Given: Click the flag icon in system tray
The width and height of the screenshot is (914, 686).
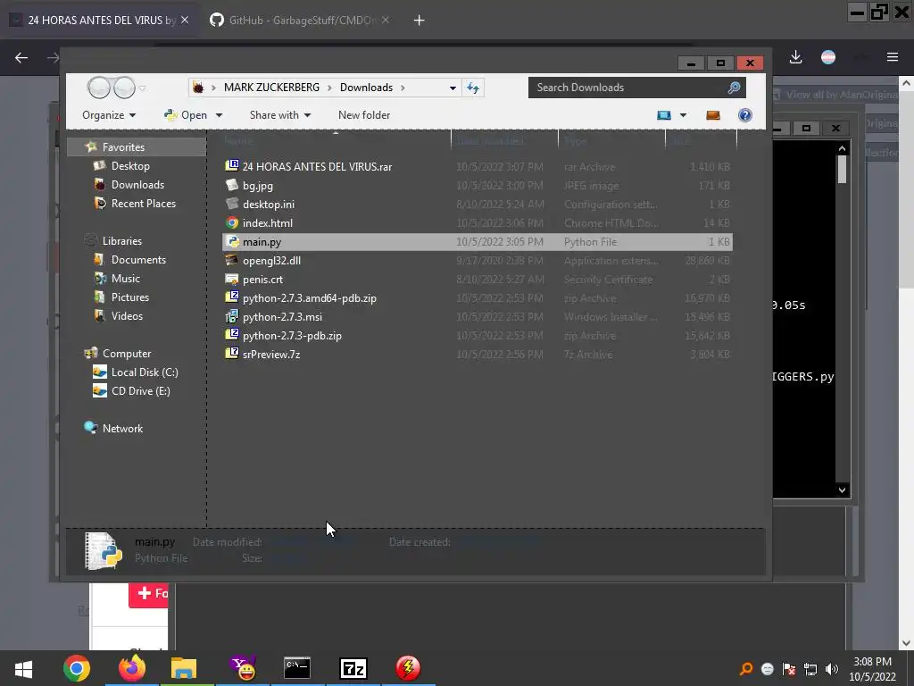Looking at the screenshot, I should (789, 669).
